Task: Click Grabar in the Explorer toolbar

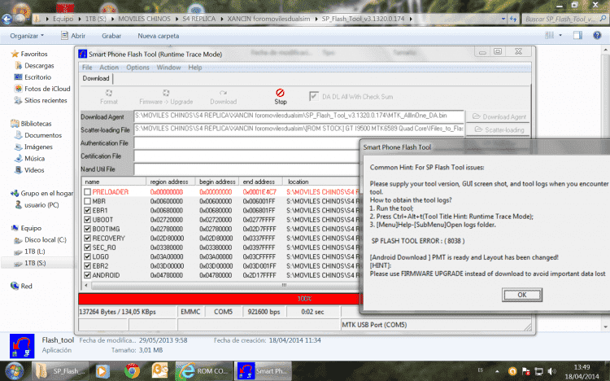Action: (x=111, y=36)
